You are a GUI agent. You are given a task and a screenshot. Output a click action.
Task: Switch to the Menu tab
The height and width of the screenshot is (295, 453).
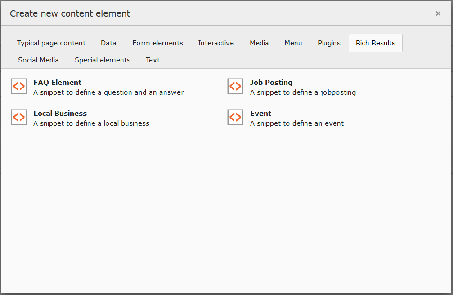point(293,43)
